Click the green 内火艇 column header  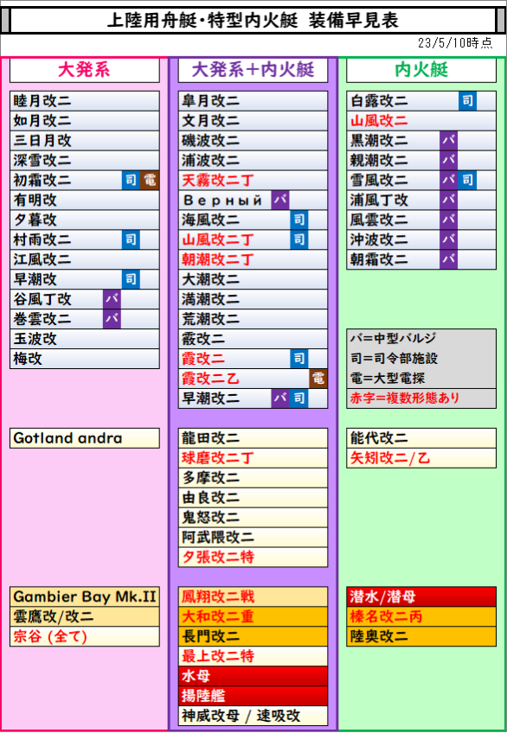(x=421, y=70)
